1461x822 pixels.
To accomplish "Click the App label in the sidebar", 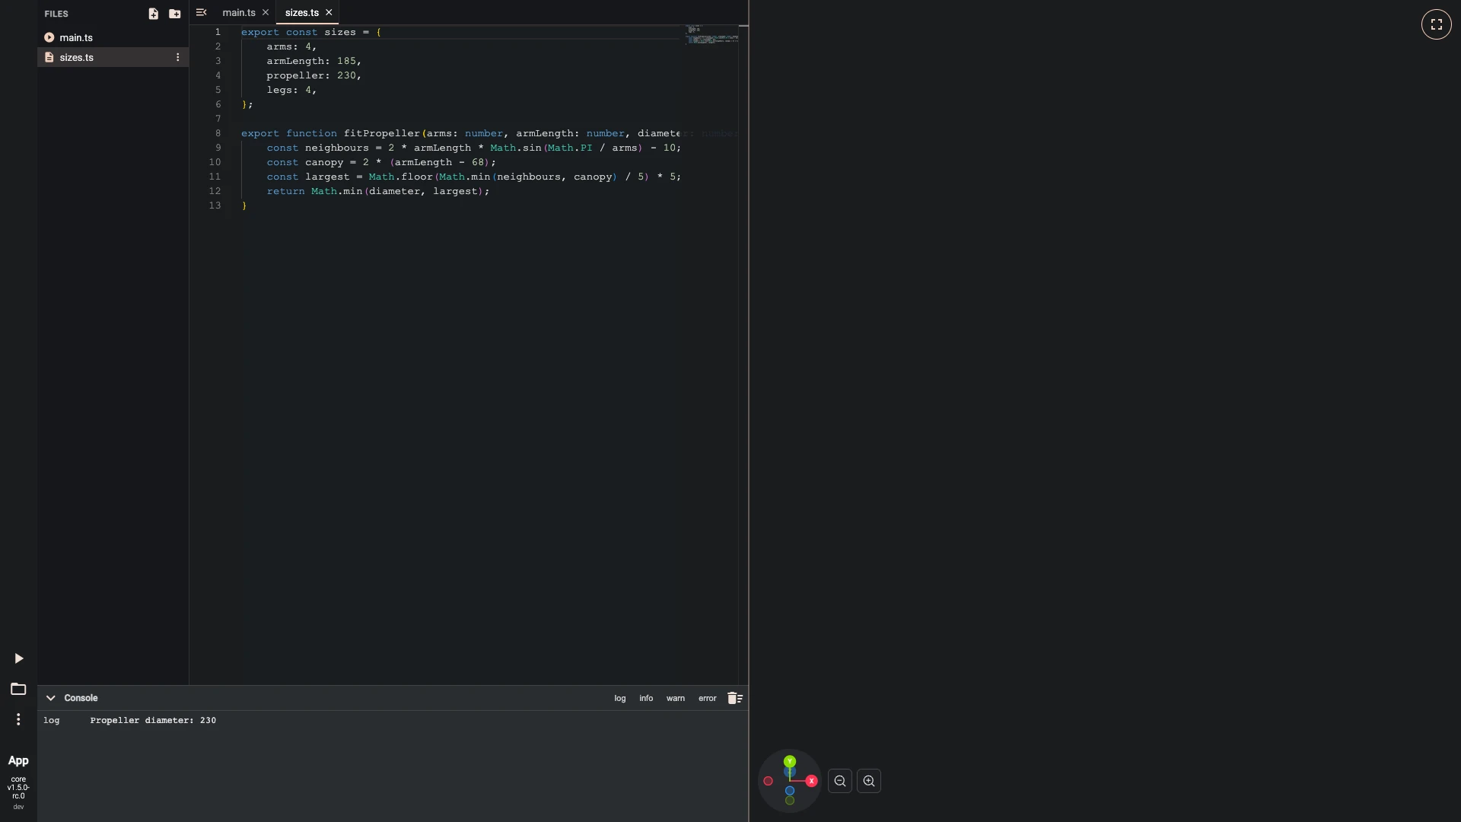I will [18, 760].
